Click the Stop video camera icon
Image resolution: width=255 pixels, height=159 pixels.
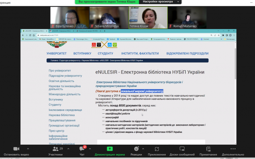pos(16,149)
